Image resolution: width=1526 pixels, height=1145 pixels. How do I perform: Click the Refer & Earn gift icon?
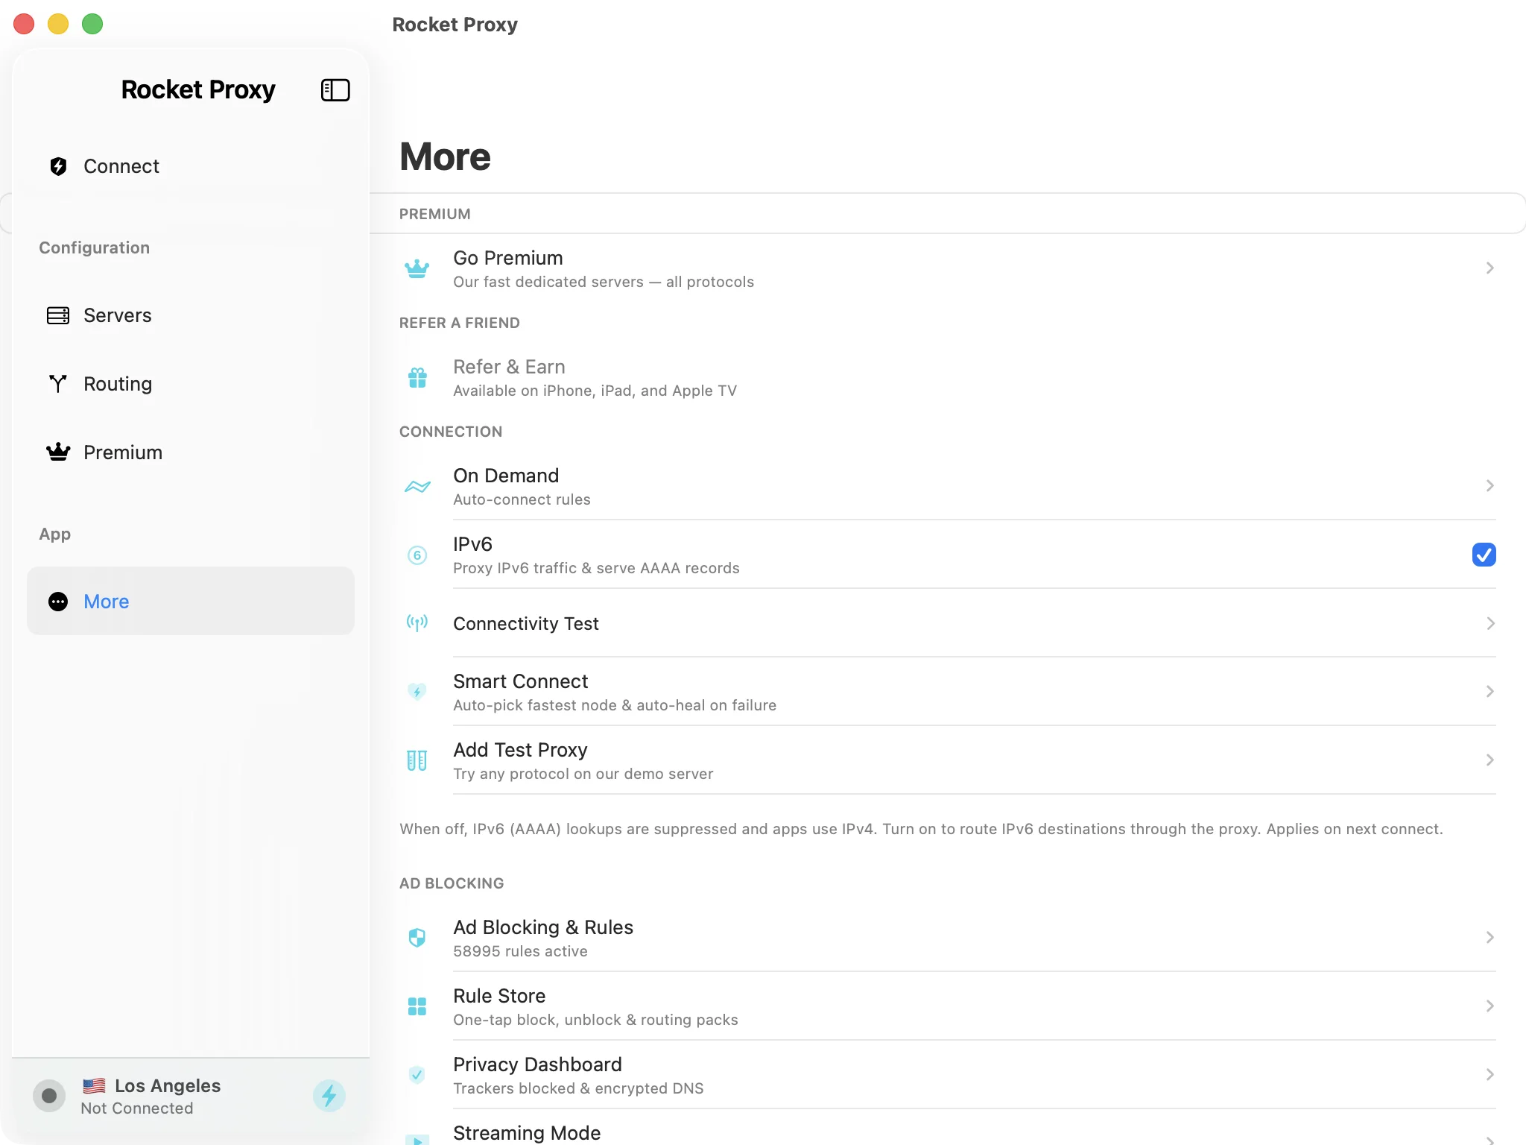click(417, 378)
